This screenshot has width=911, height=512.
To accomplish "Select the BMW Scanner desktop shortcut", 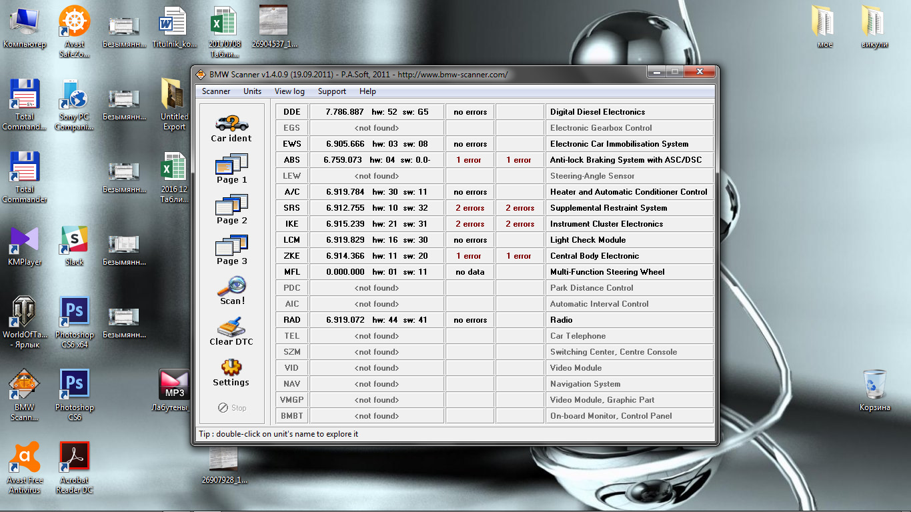I will point(25,396).
